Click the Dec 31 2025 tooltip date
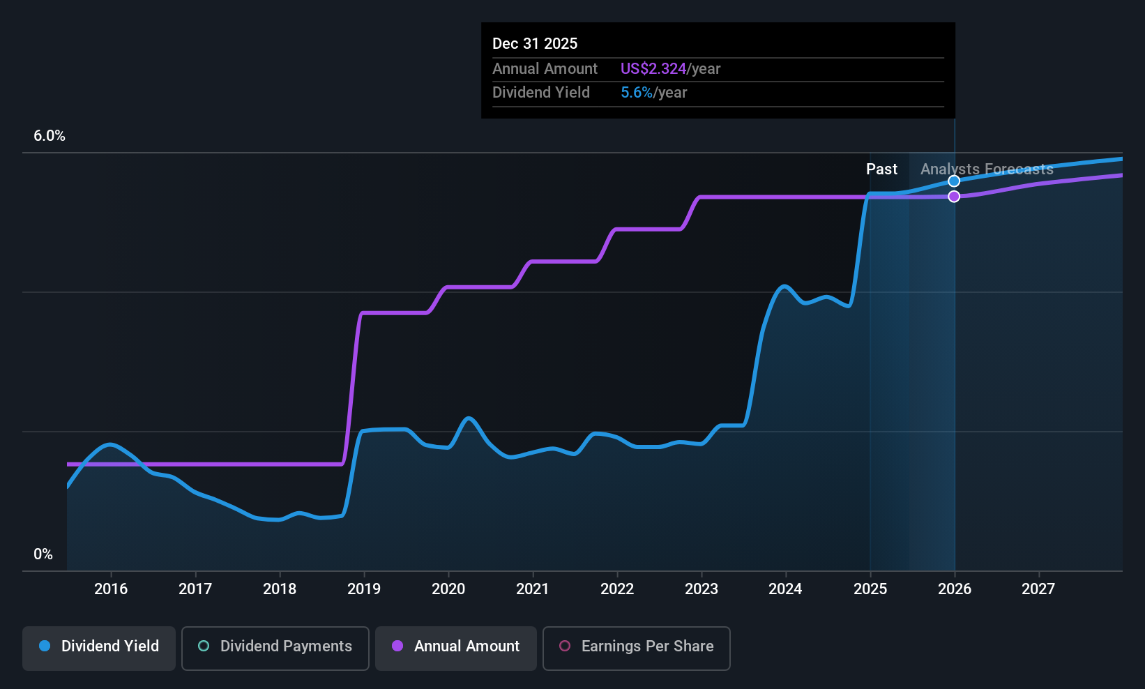The image size is (1145, 689). tap(535, 44)
